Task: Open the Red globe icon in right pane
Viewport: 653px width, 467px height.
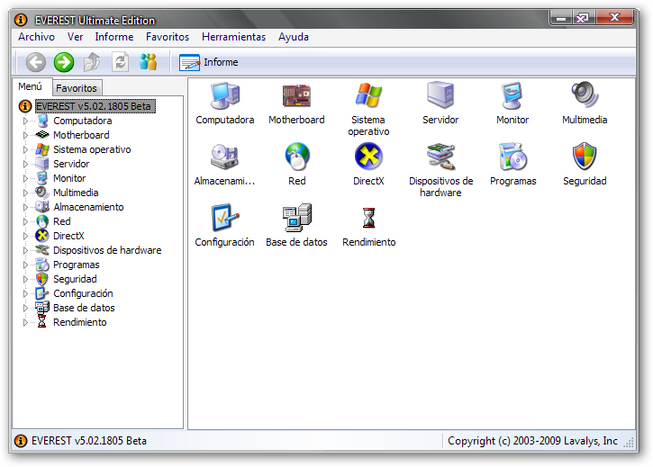Action: 297,157
